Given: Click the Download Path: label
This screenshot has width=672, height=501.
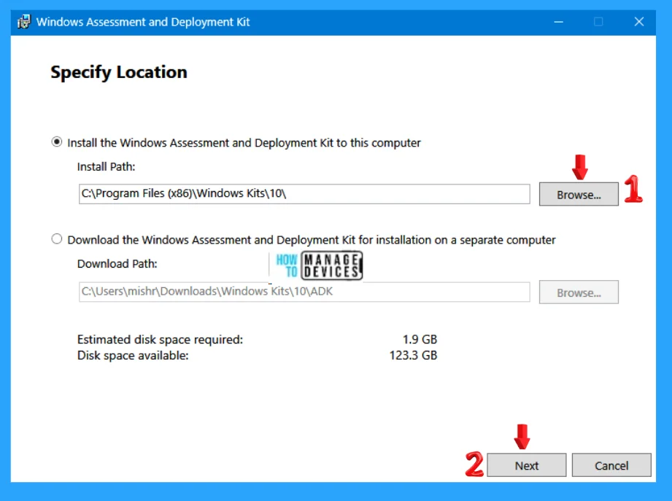Looking at the screenshot, I should tap(117, 264).
